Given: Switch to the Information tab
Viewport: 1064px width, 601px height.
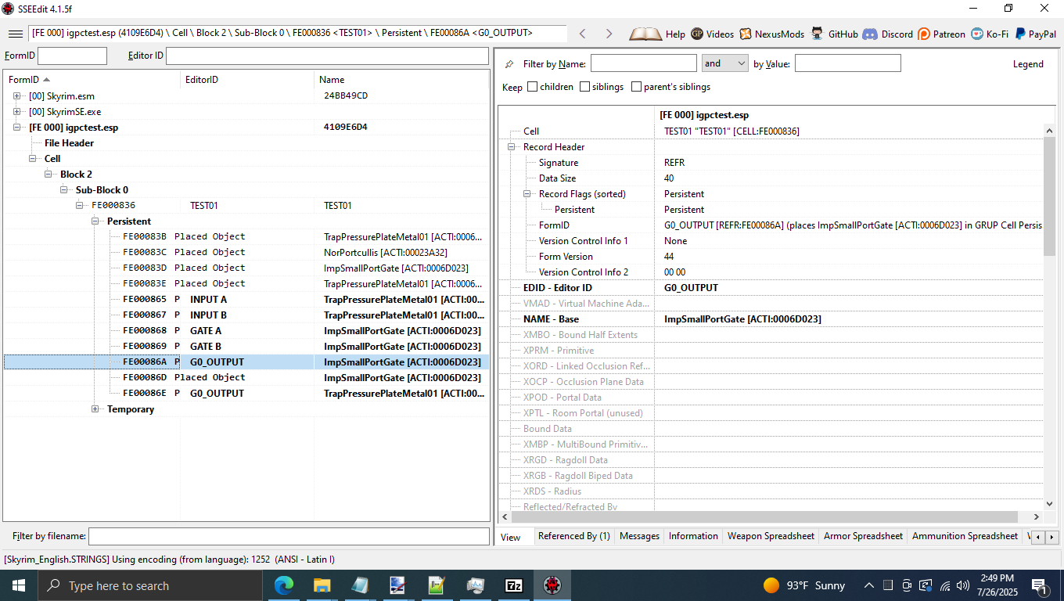Looking at the screenshot, I should pyautogui.click(x=693, y=536).
